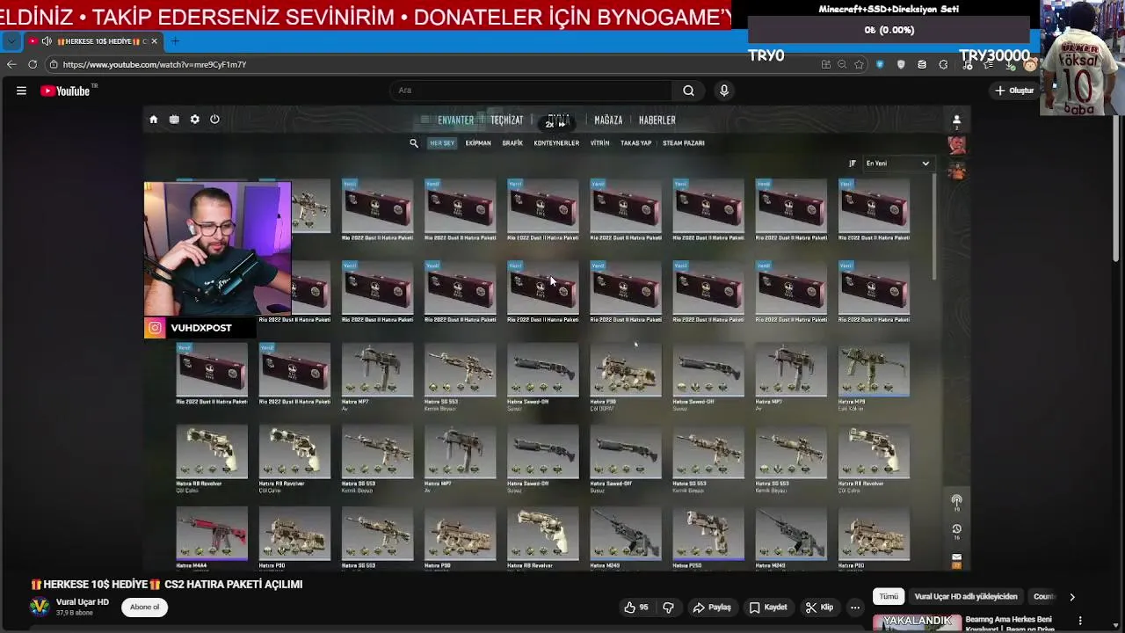Image resolution: width=1125 pixels, height=633 pixels.
Task: Expand chips with the right chevron arrow
Action: (x=1071, y=597)
